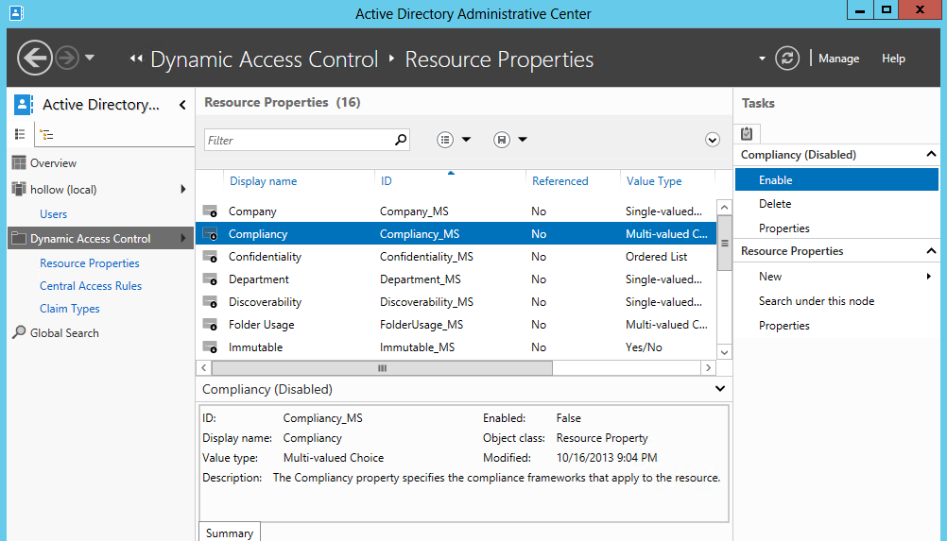Screen dimensions: 947x541
Task: Click the Tasks clipboard icon
Action: coord(747,133)
